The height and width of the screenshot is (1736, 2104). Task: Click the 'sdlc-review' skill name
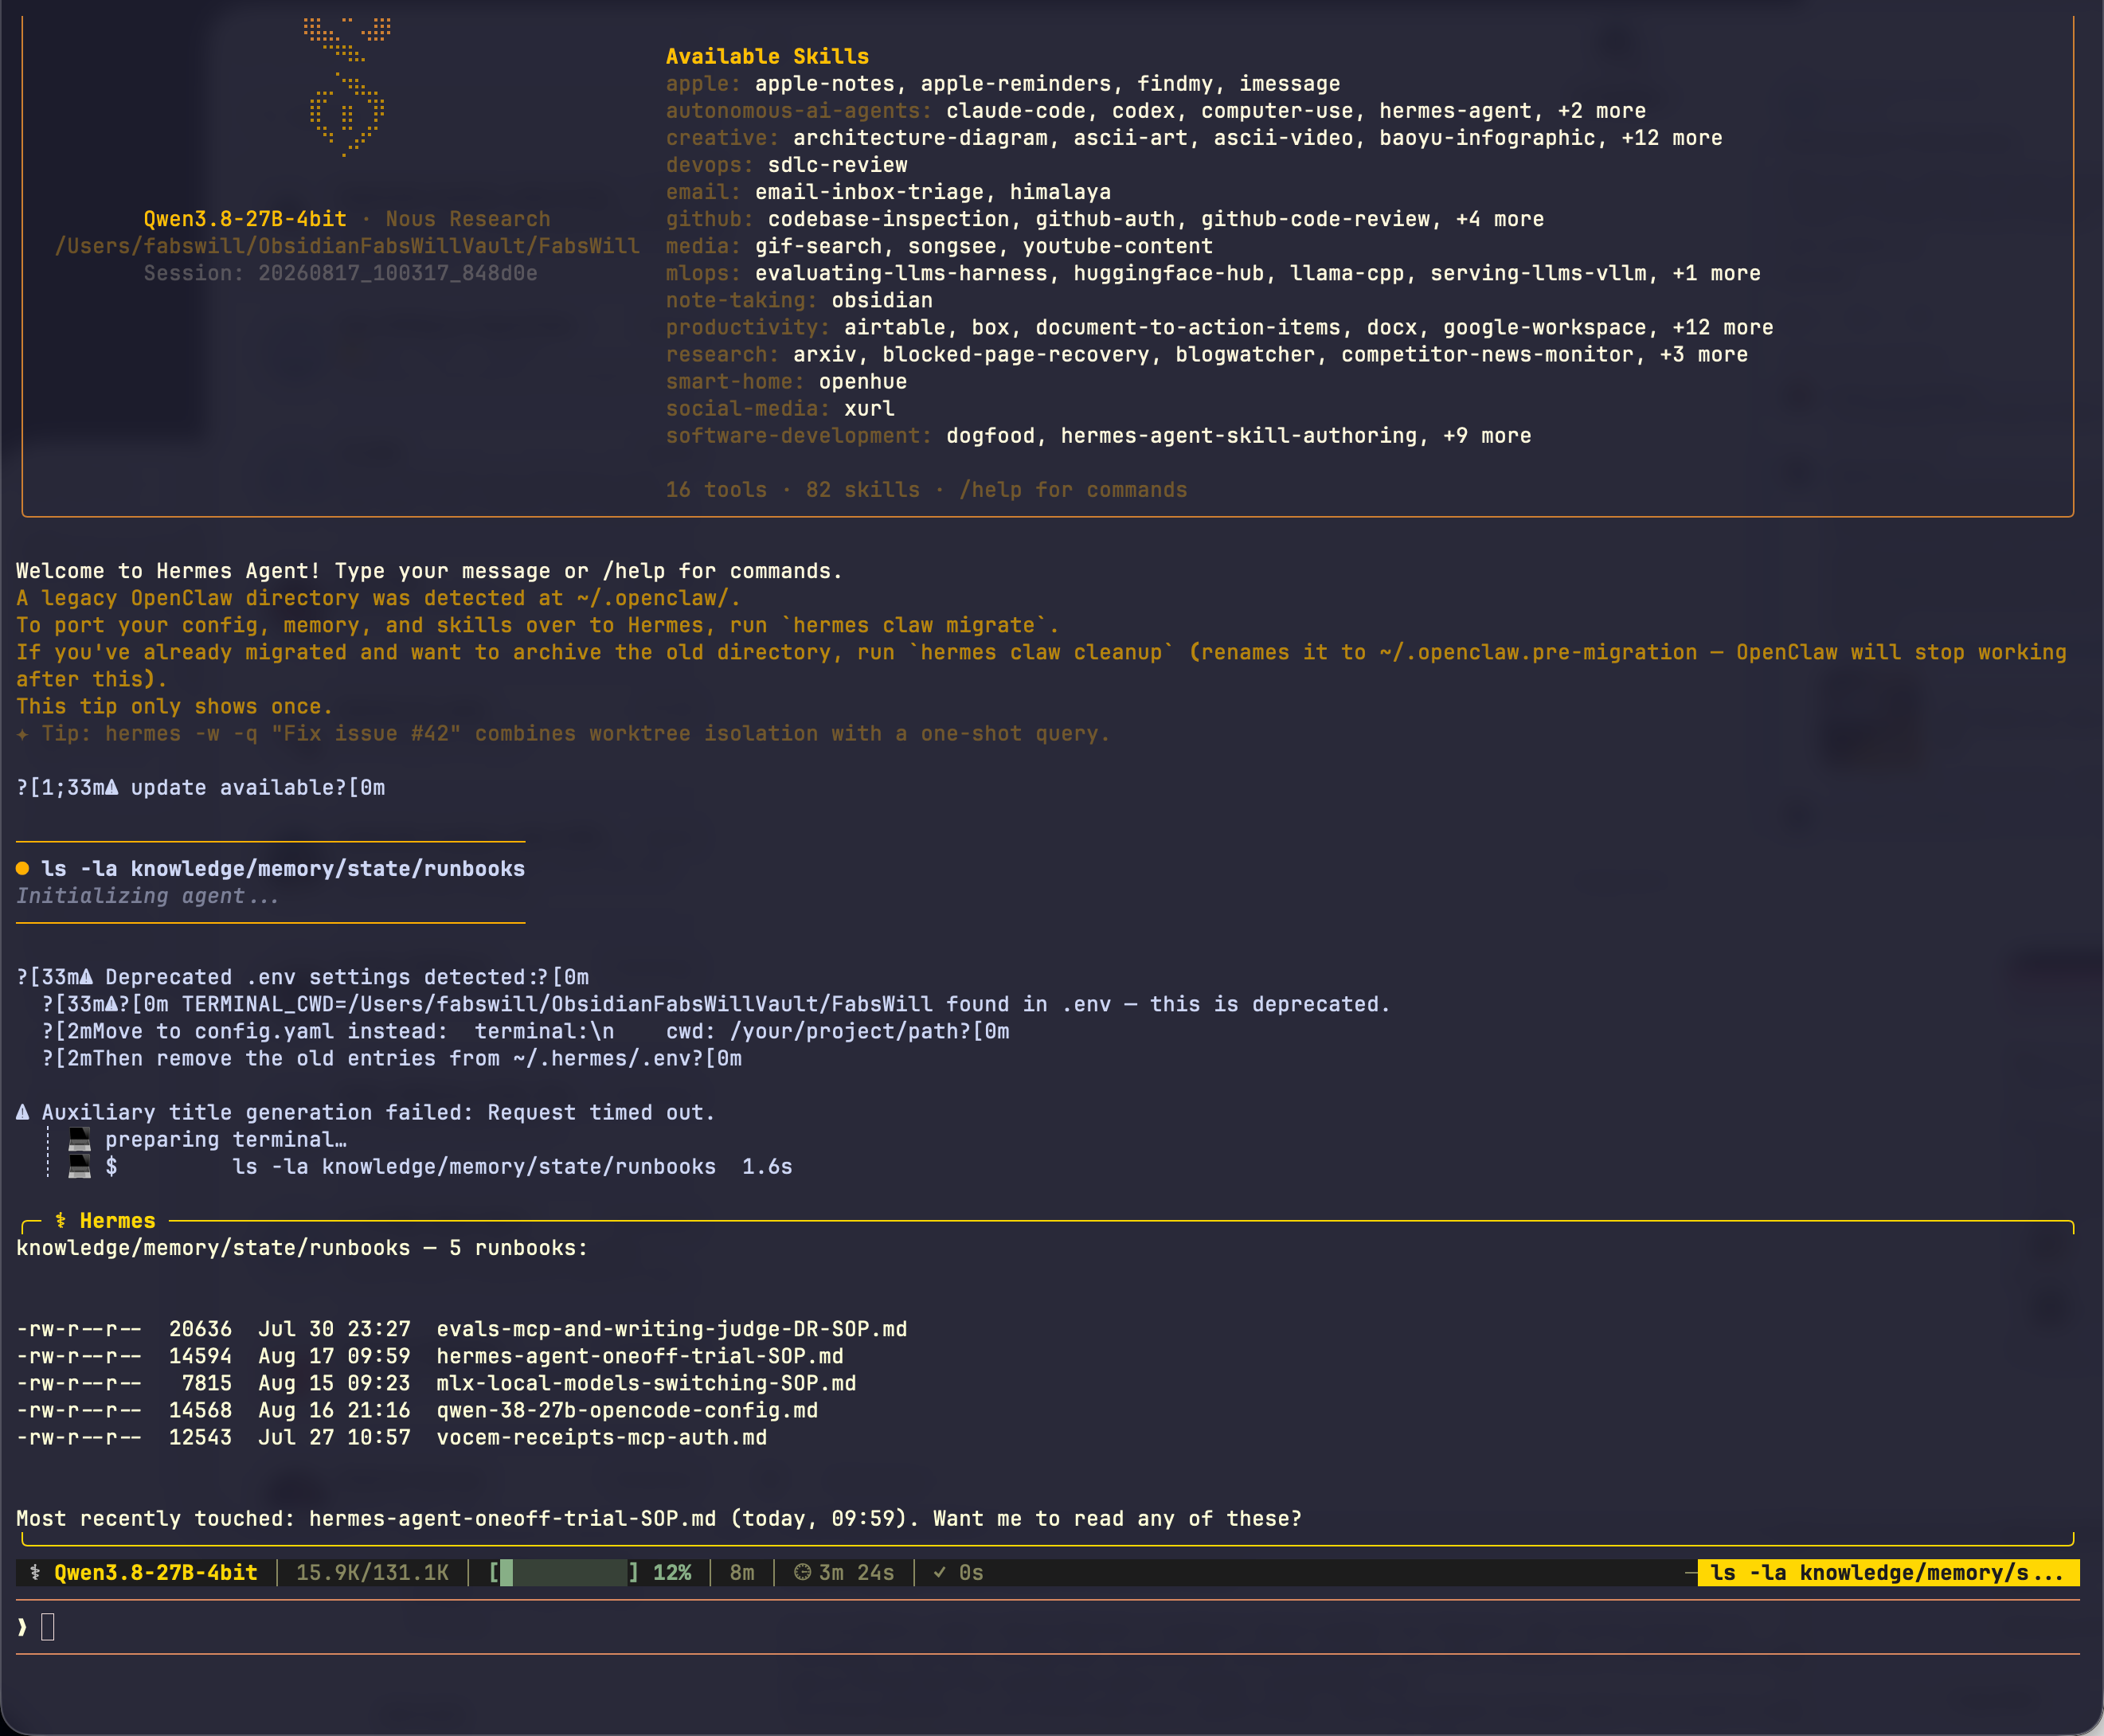point(838,164)
